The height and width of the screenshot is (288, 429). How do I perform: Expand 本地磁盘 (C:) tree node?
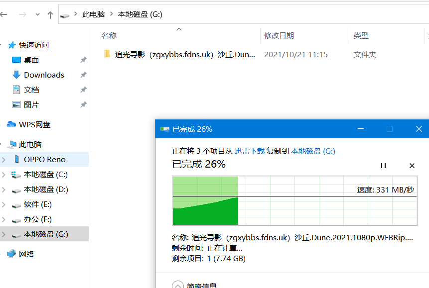point(3,175)
